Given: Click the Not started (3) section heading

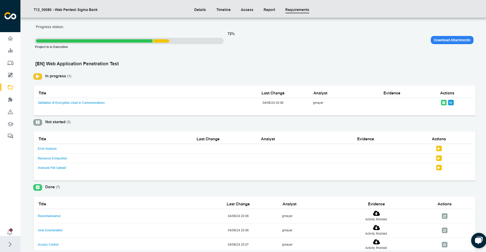Looking at the screenshot, I should coord(58,122).
